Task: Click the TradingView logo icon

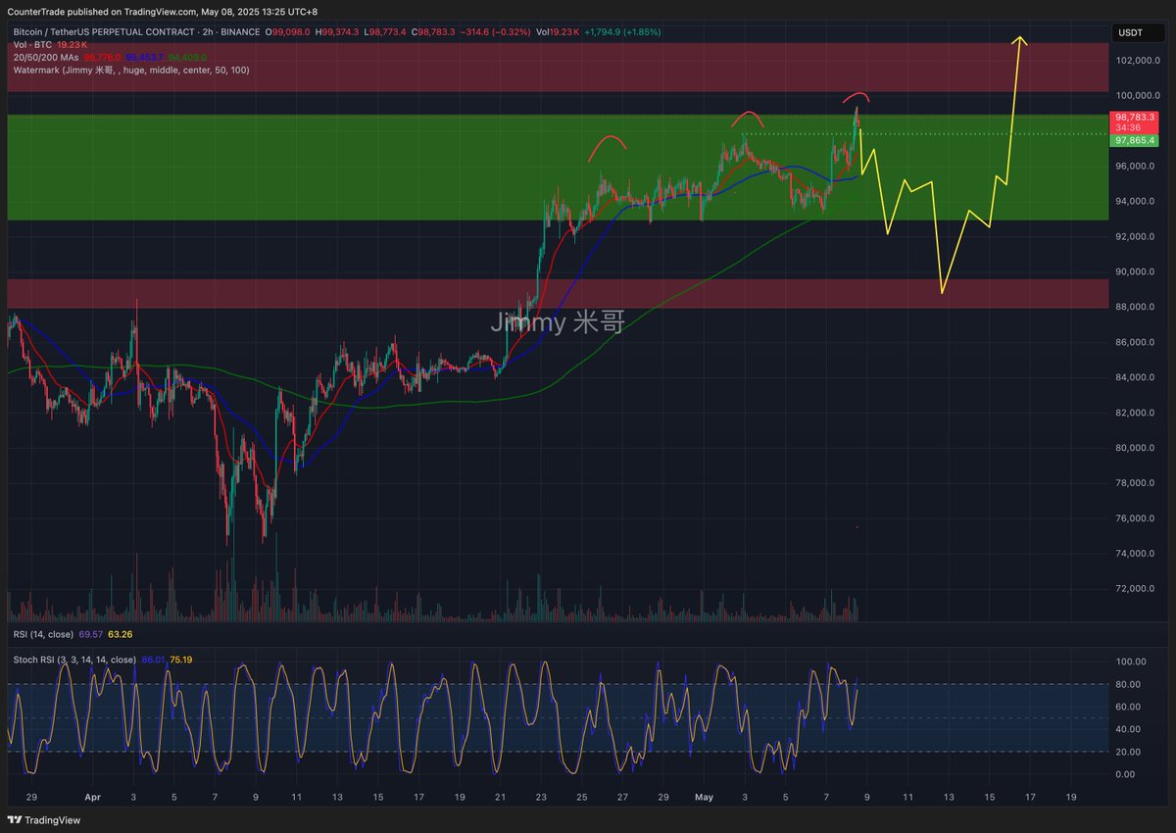Action: coord(15,820)
